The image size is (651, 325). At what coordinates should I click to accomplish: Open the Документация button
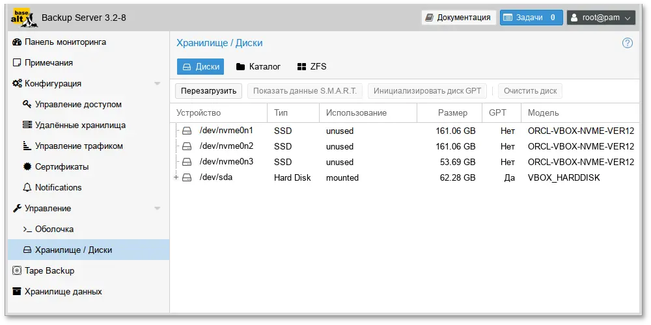coord(458,18)
